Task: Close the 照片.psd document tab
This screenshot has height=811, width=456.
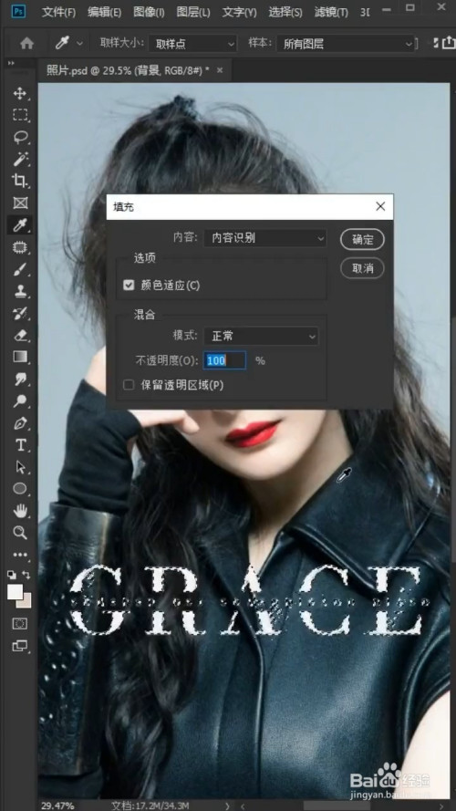Action: pos(220,70)
